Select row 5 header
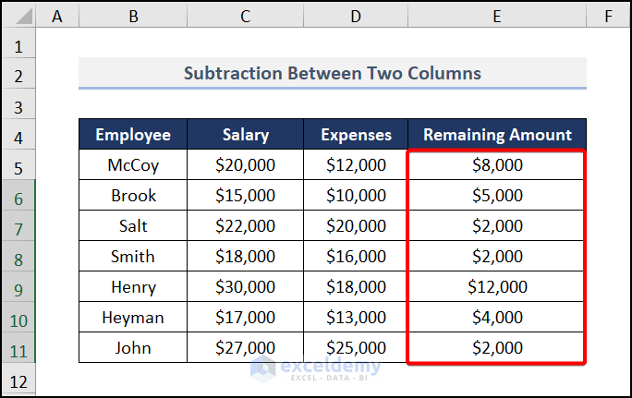Screen dimensions: 632x398 pos(19,167)
